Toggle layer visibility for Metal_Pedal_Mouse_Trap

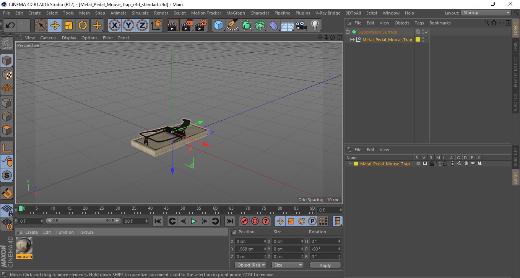coord(425,163)
